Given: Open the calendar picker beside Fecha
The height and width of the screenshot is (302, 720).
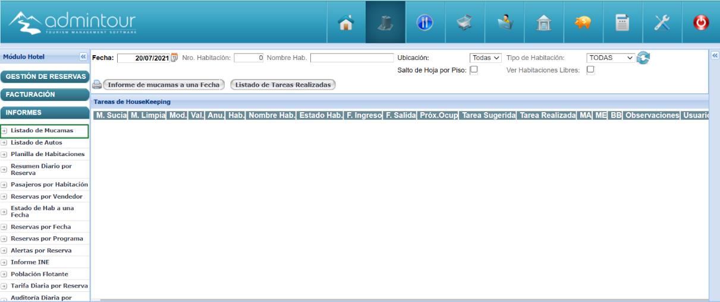Looking at the screenshot, I should (x=175, y=58).
